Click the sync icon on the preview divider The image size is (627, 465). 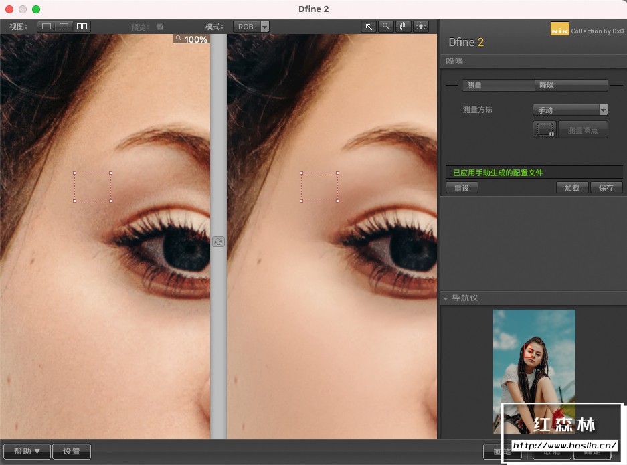click(x=218, y=242)
